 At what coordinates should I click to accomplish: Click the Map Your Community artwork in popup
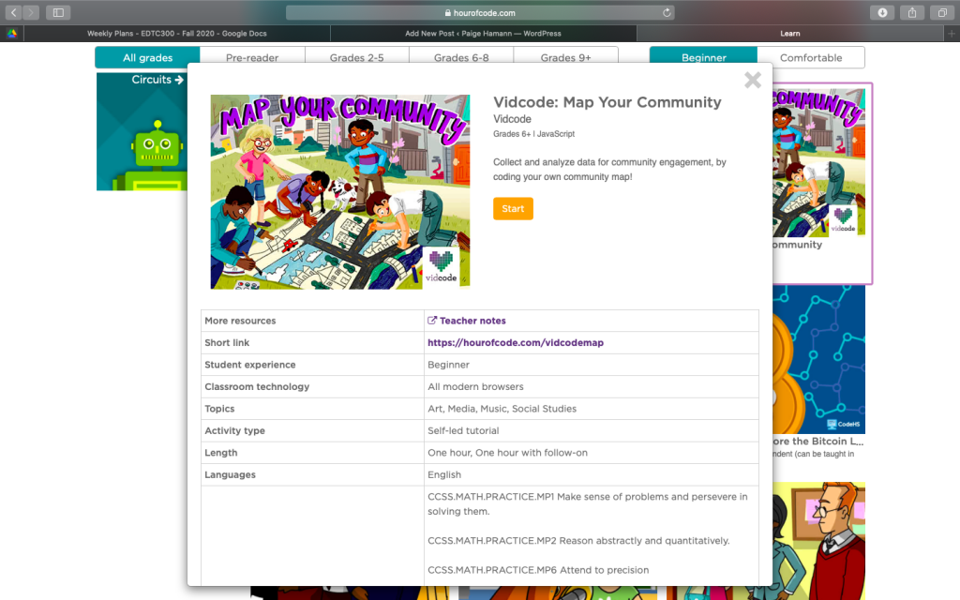(x=339, y=191)
